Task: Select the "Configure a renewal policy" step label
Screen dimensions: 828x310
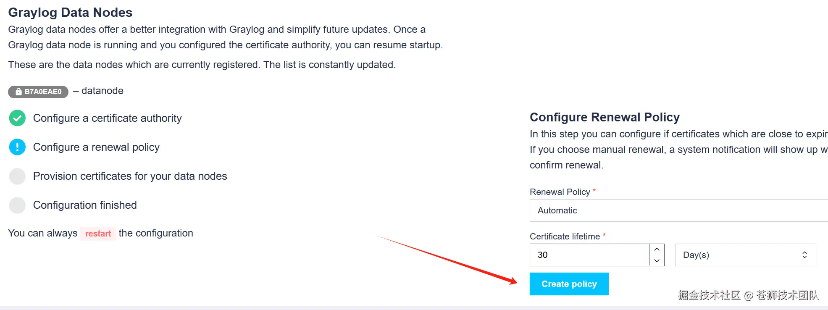Action: coord(96,147)
